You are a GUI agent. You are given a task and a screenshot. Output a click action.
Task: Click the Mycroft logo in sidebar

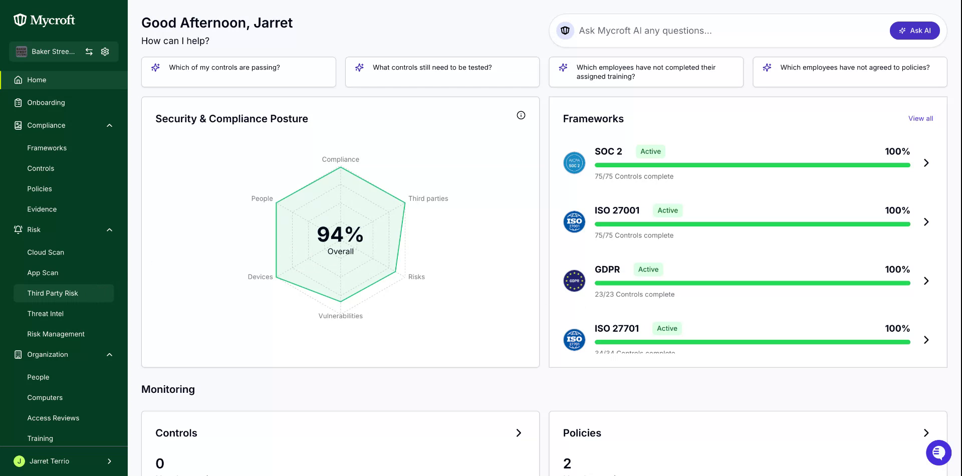tap(44, 20)
